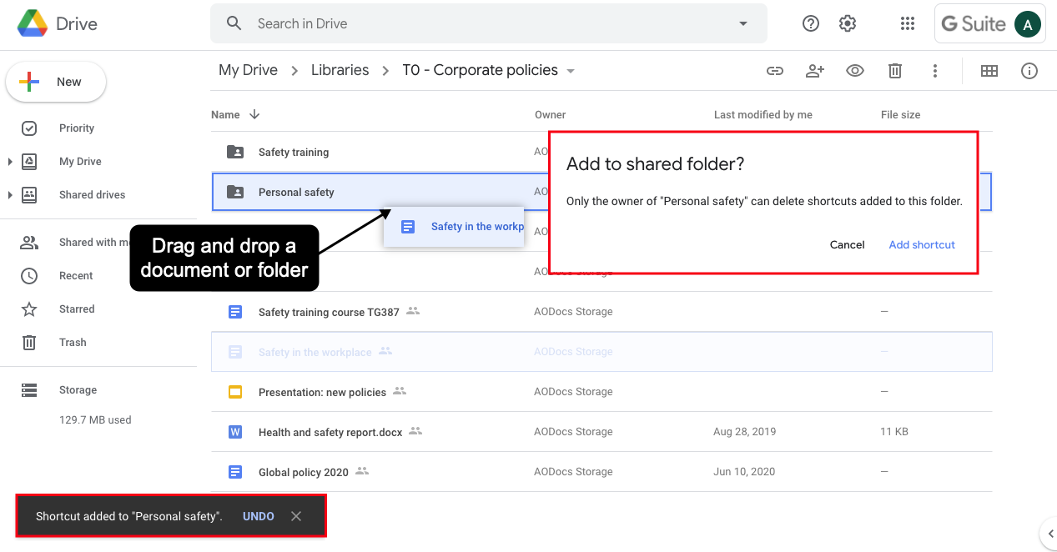Open the Settings gear icon
Viewport: 1057px width, 552px height.
click(x=848, y=23)
